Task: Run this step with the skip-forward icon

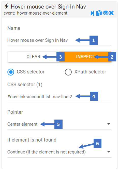Action: [x=92, y=13]
